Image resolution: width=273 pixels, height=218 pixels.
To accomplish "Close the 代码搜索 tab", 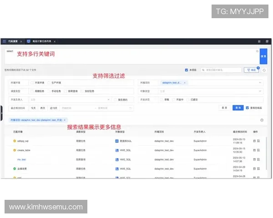I will pyautogui.click(x=21, y=41).
